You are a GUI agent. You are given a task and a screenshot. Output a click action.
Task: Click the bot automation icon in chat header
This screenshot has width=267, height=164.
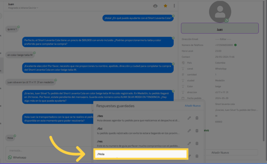pyautogui.click(x=155, y=6)
